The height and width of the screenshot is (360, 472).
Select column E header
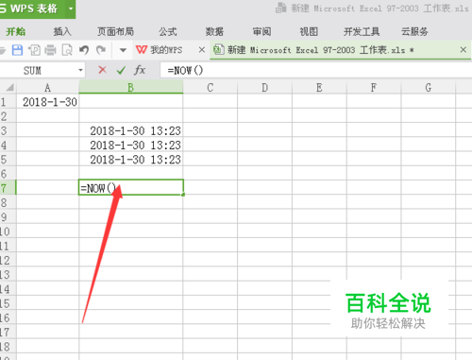point(319,87)
